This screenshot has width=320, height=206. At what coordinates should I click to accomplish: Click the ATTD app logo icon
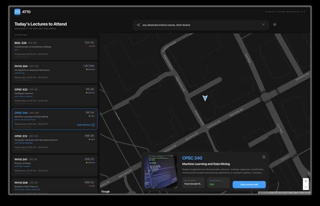click(17, 12)
